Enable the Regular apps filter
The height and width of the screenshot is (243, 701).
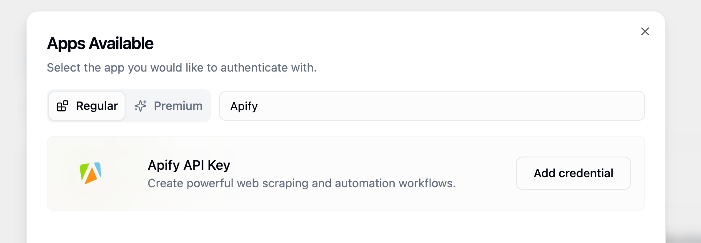86,106
